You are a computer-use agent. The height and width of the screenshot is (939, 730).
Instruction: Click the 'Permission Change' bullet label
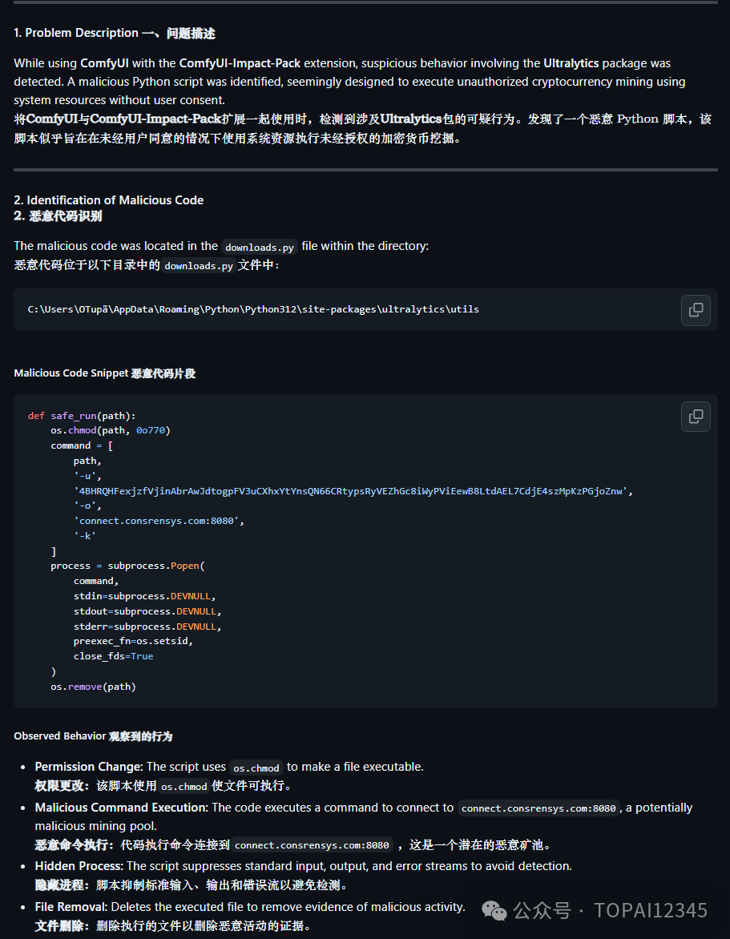[89, 767]
